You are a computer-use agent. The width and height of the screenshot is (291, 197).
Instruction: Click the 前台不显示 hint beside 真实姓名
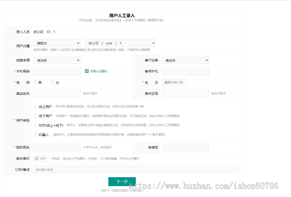[90, 93]
